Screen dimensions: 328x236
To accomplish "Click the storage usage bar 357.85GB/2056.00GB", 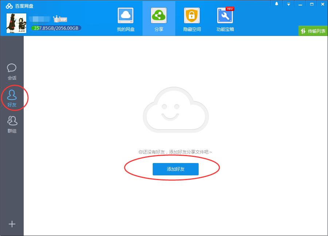I will [x=56, y=28].
